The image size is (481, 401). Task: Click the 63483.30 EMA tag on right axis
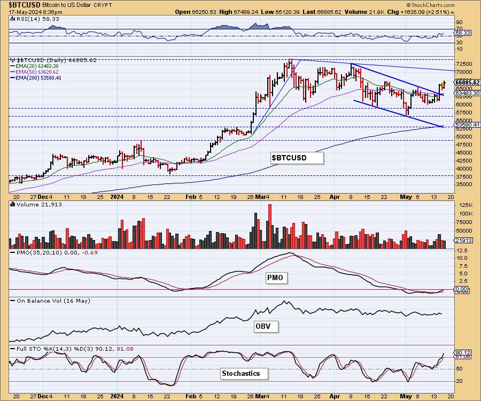point(468,93)
